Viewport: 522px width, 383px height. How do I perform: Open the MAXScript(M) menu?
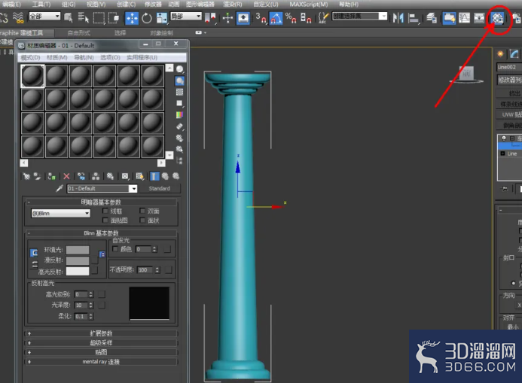pos(308,5)
